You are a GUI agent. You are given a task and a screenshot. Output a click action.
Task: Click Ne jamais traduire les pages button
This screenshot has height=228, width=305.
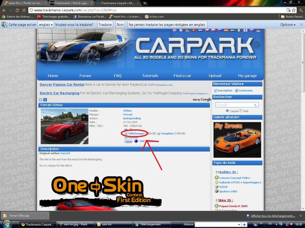pos(167,25)
